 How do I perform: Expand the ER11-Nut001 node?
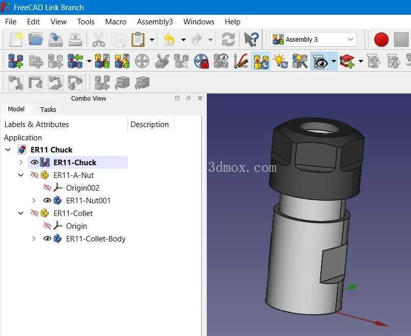[x=34, y=200]
